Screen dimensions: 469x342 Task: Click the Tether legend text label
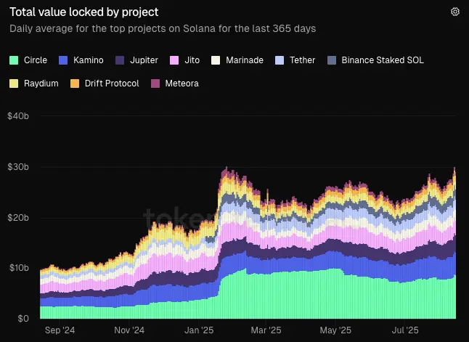303,60
